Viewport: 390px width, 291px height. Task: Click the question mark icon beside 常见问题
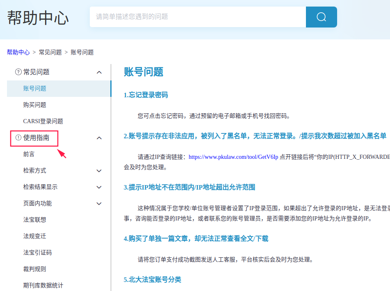click(x=18, y=72)
